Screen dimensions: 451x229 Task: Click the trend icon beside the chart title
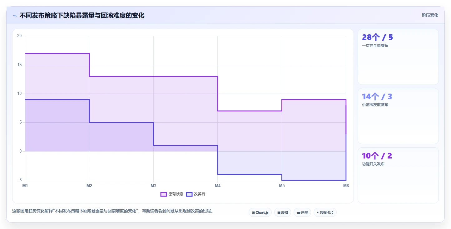point(15,15)
